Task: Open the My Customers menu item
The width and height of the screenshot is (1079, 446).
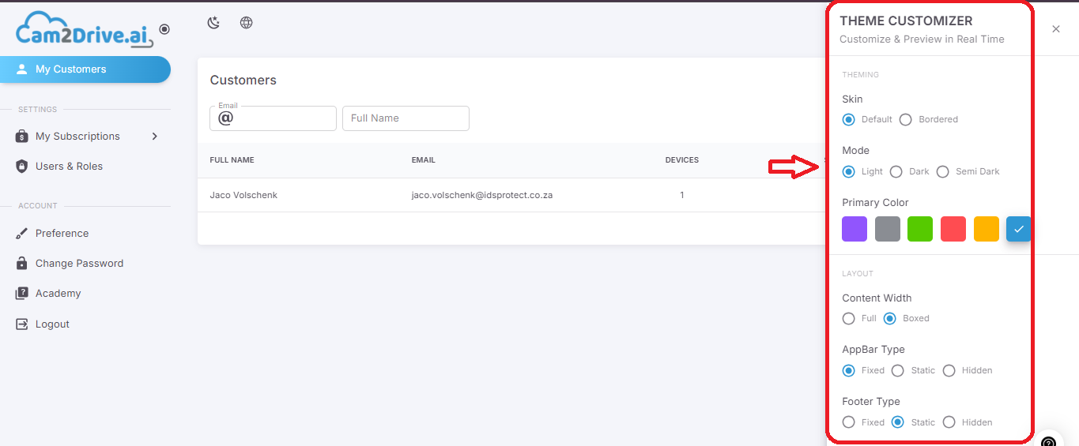Action: 85,69
